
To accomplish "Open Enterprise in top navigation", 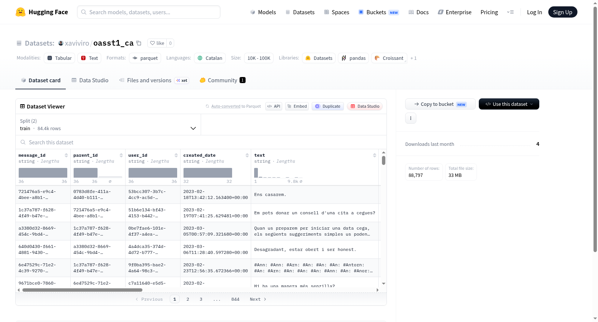I will pos(454,12).
